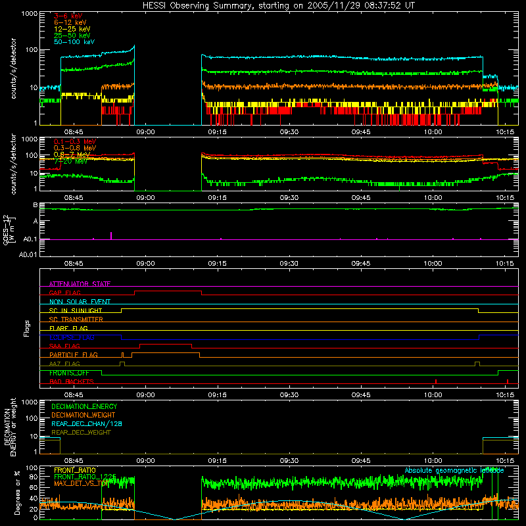Click 09:45 tick label under the MeV panel
The image size is (526, 526).
[x=361, y=198]
